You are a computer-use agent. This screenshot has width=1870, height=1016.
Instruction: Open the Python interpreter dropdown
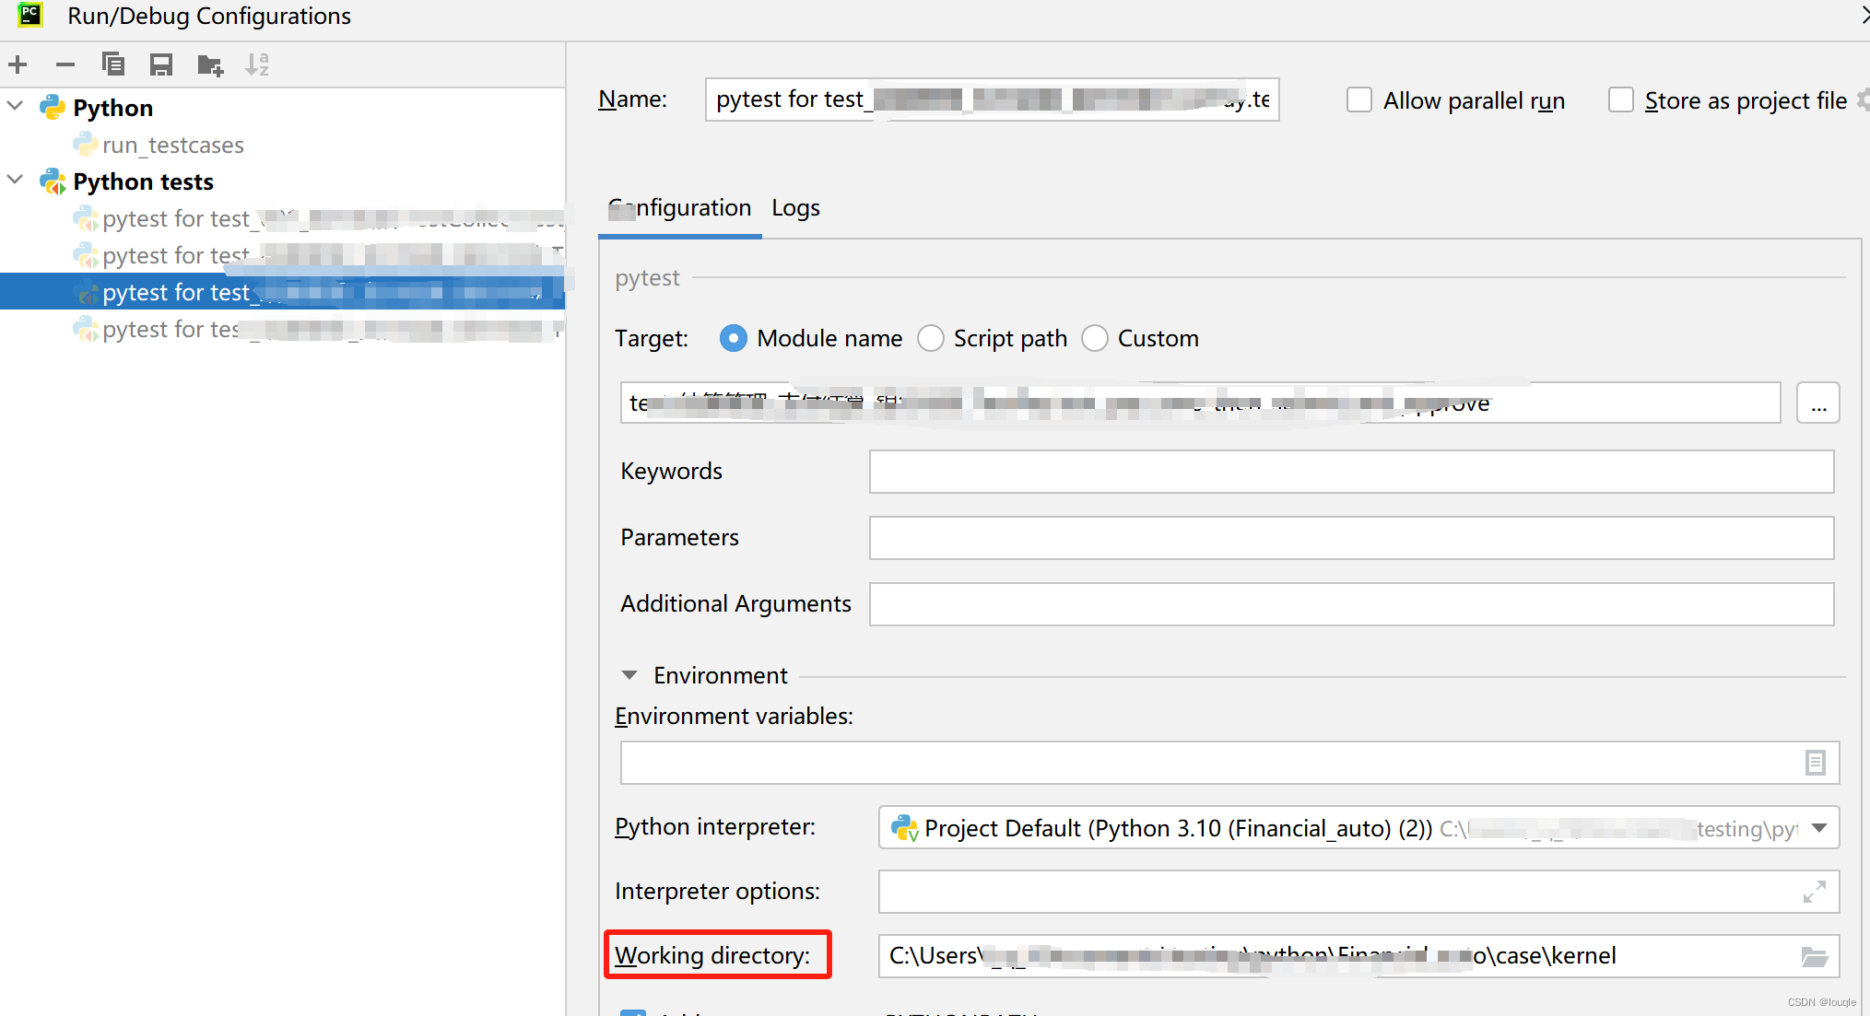1819,828
